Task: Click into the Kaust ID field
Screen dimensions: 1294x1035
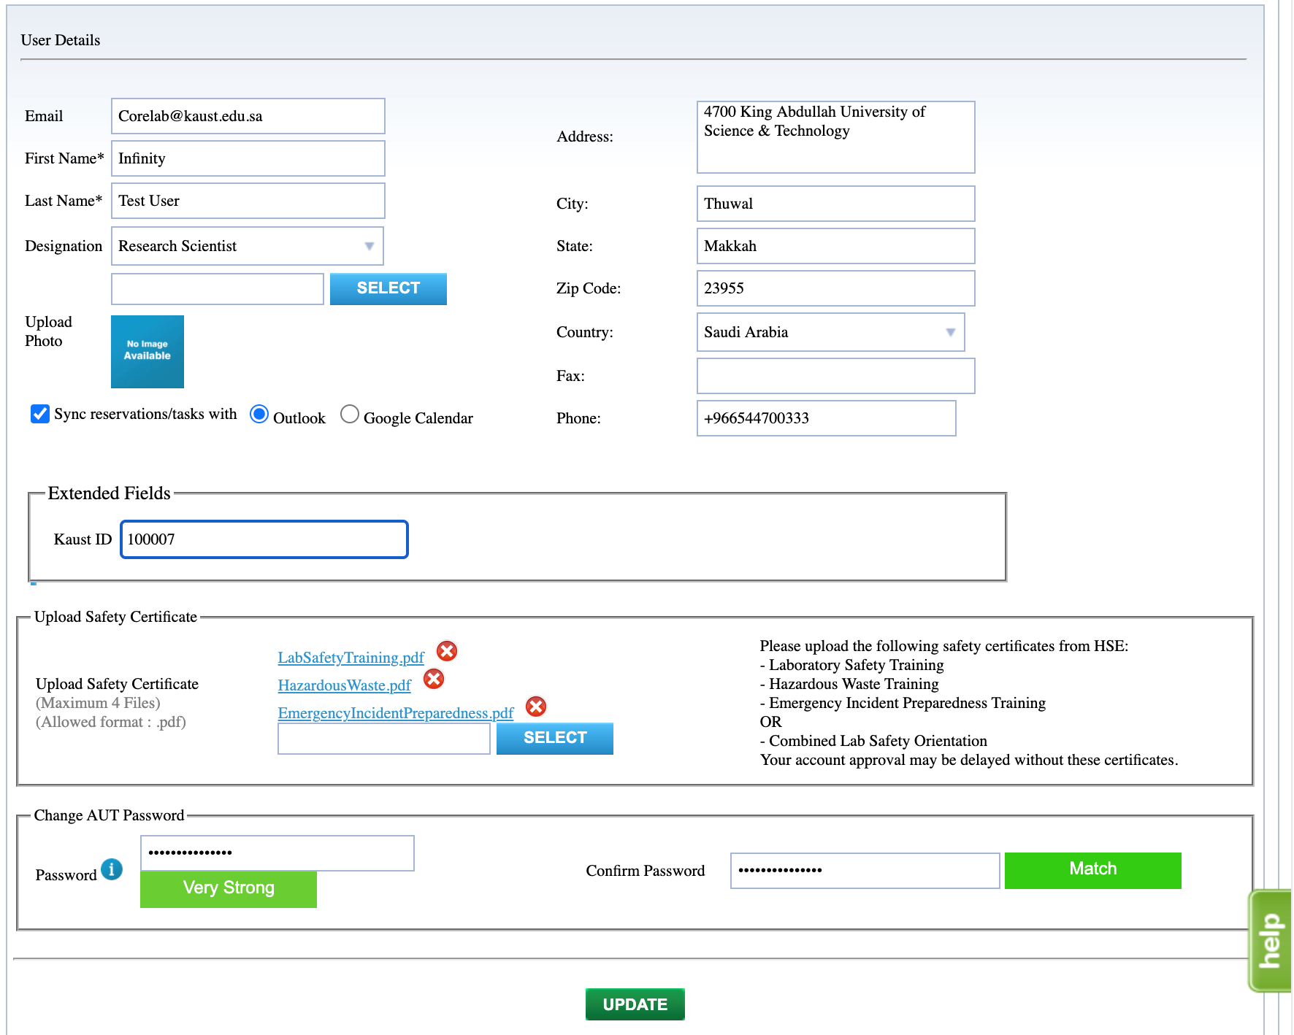Action: coord(264,539)
